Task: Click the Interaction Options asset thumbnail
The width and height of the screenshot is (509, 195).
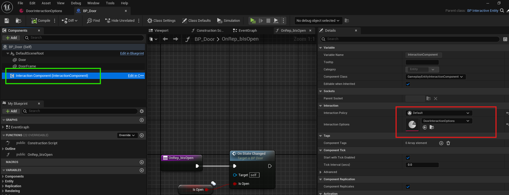Action: point(412,125)
